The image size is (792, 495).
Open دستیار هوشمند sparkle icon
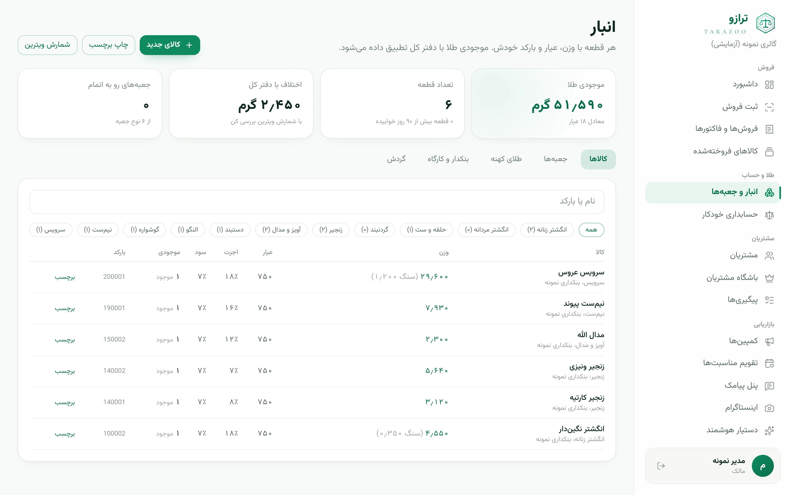pos(769,430)
